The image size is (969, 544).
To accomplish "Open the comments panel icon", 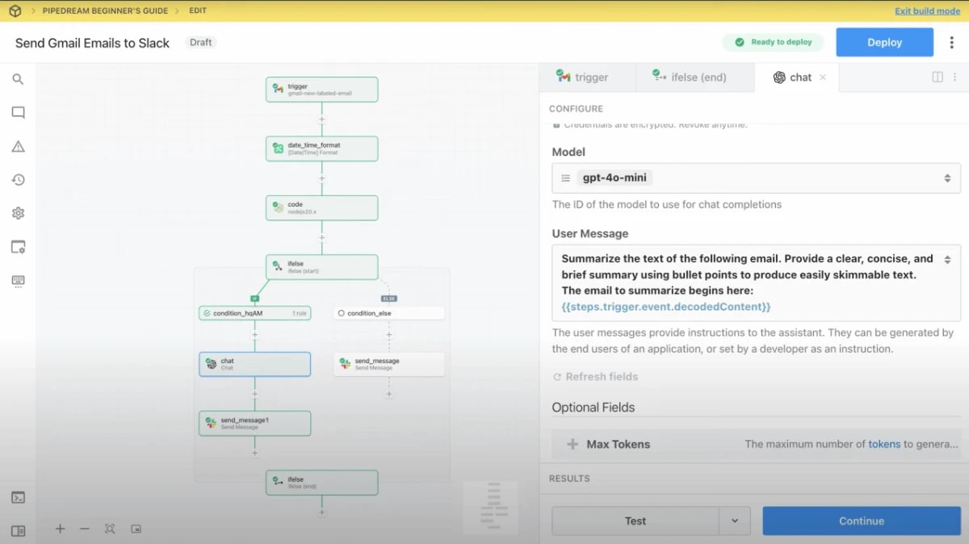I will tap(18, 111).
